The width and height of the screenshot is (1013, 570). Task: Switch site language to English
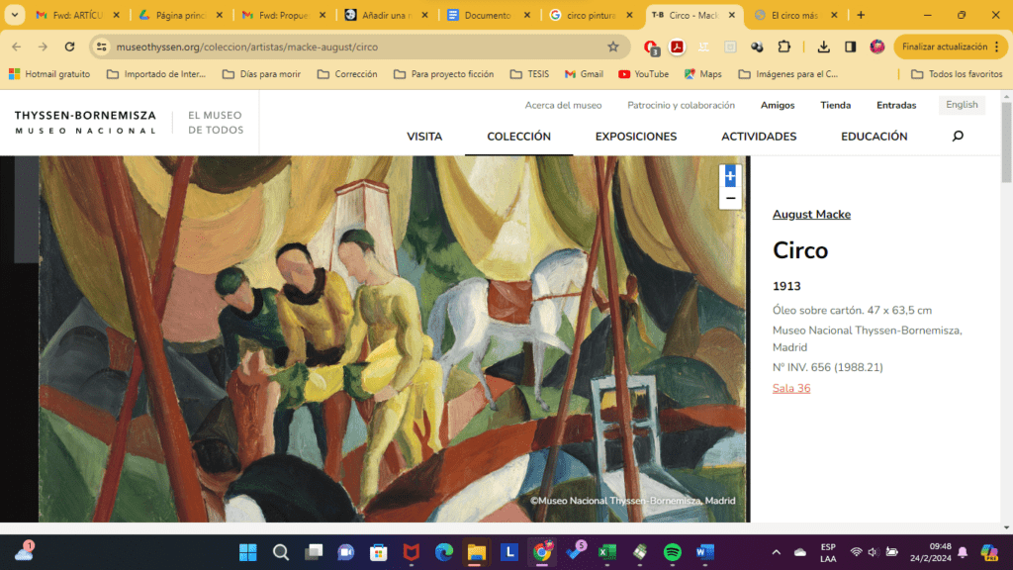[x=962, y=105]
